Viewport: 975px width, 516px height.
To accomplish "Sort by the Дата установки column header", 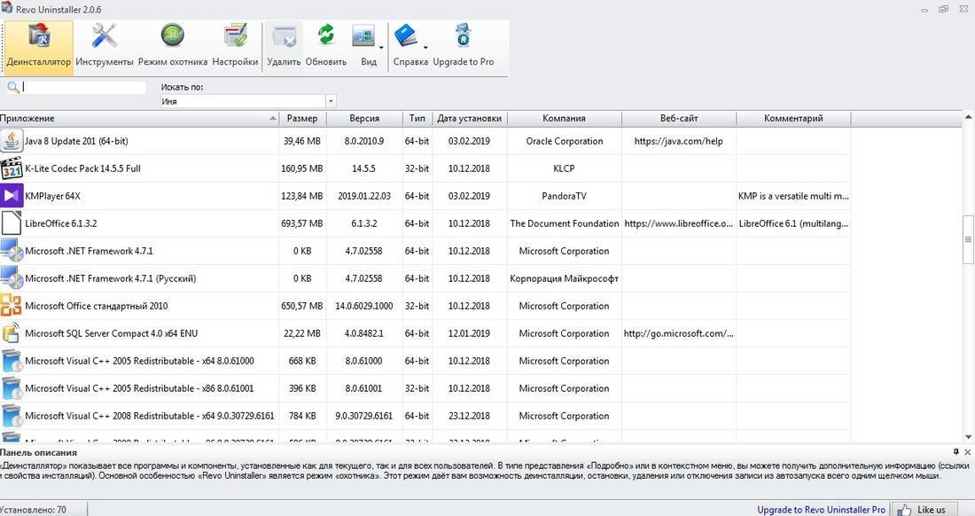I will click(x=469, y=118).
